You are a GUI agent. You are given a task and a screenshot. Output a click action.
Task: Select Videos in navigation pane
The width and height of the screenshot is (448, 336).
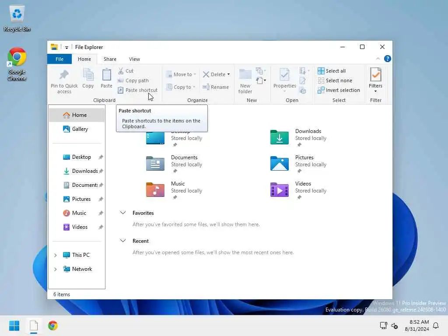tap(77, 227)
